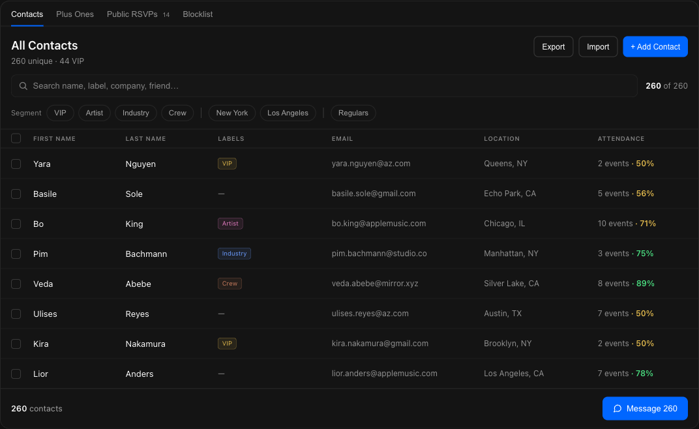699x429 pixels.
Task: Switch to the Contacts tab
Action: pos(27,14)
